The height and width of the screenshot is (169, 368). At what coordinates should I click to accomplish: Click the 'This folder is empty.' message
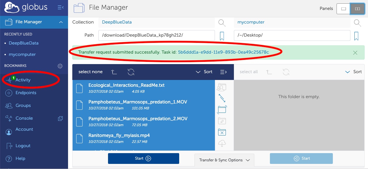299,97
